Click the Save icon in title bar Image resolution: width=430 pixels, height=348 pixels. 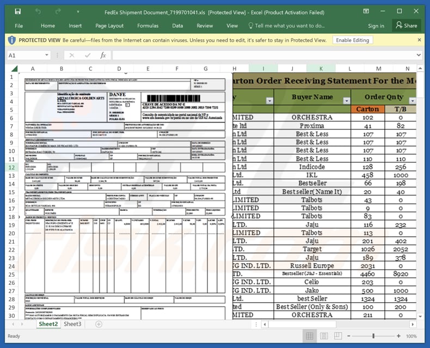[18, 11]
